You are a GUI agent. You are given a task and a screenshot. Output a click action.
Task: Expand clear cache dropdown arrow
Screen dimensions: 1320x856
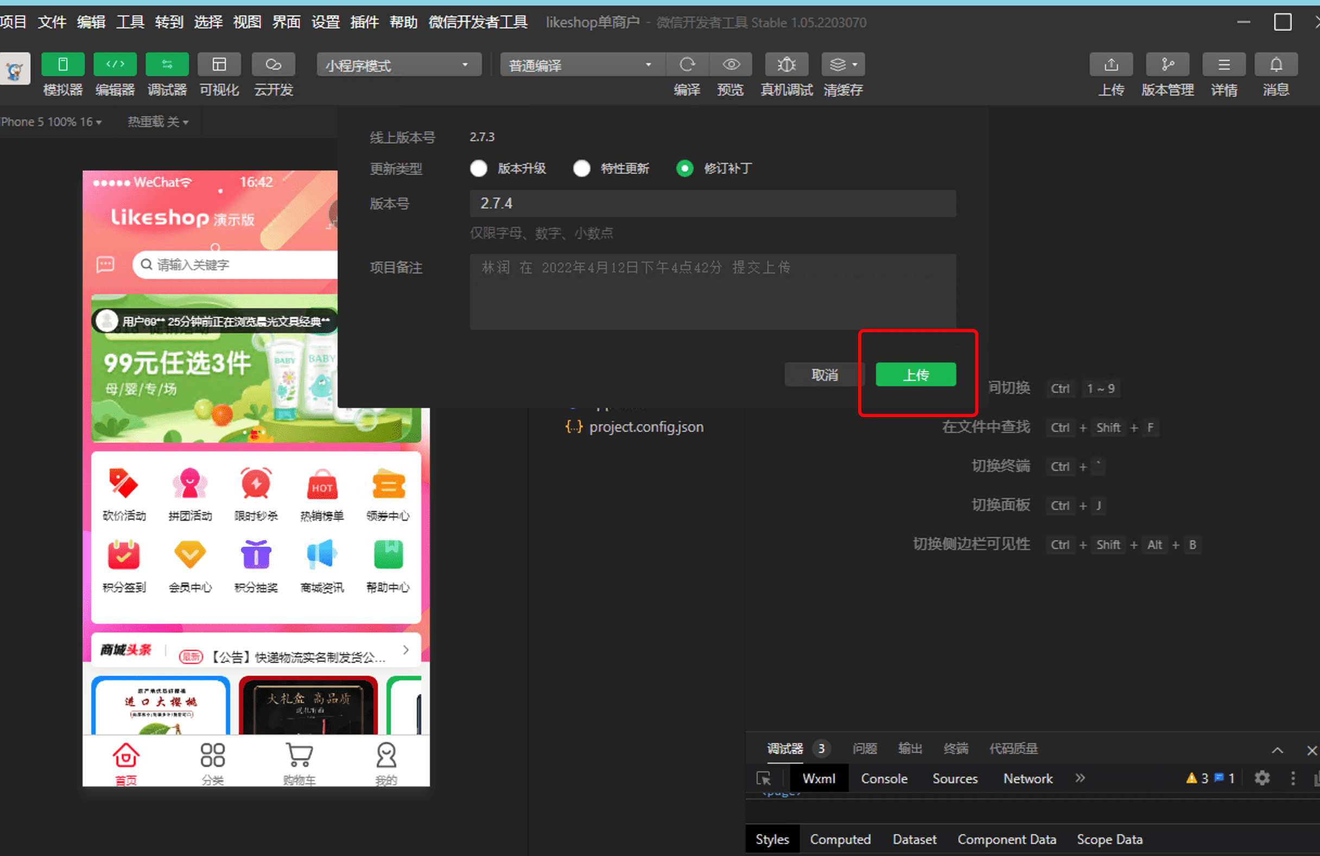856,65
